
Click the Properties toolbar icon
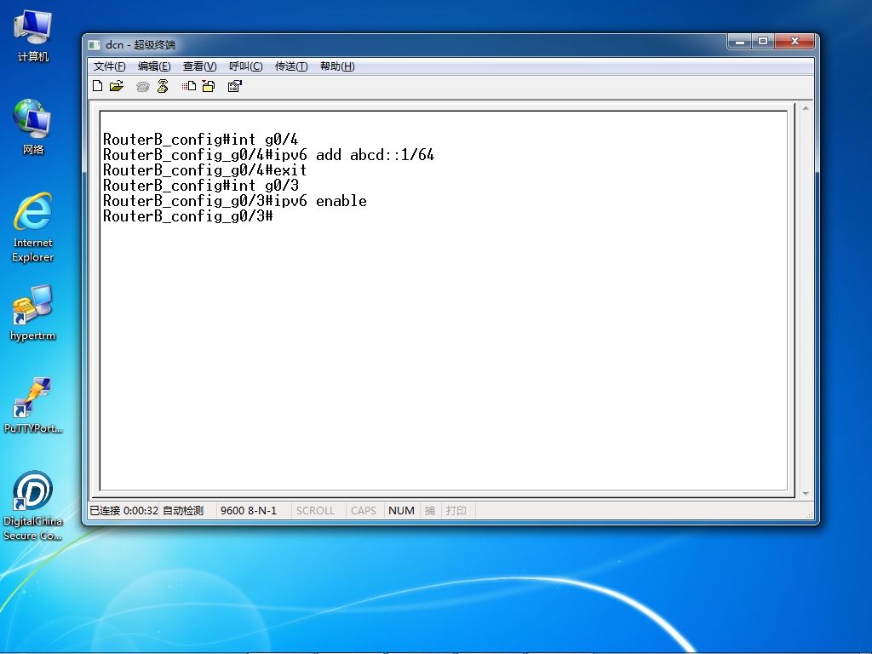click(235, 86)
